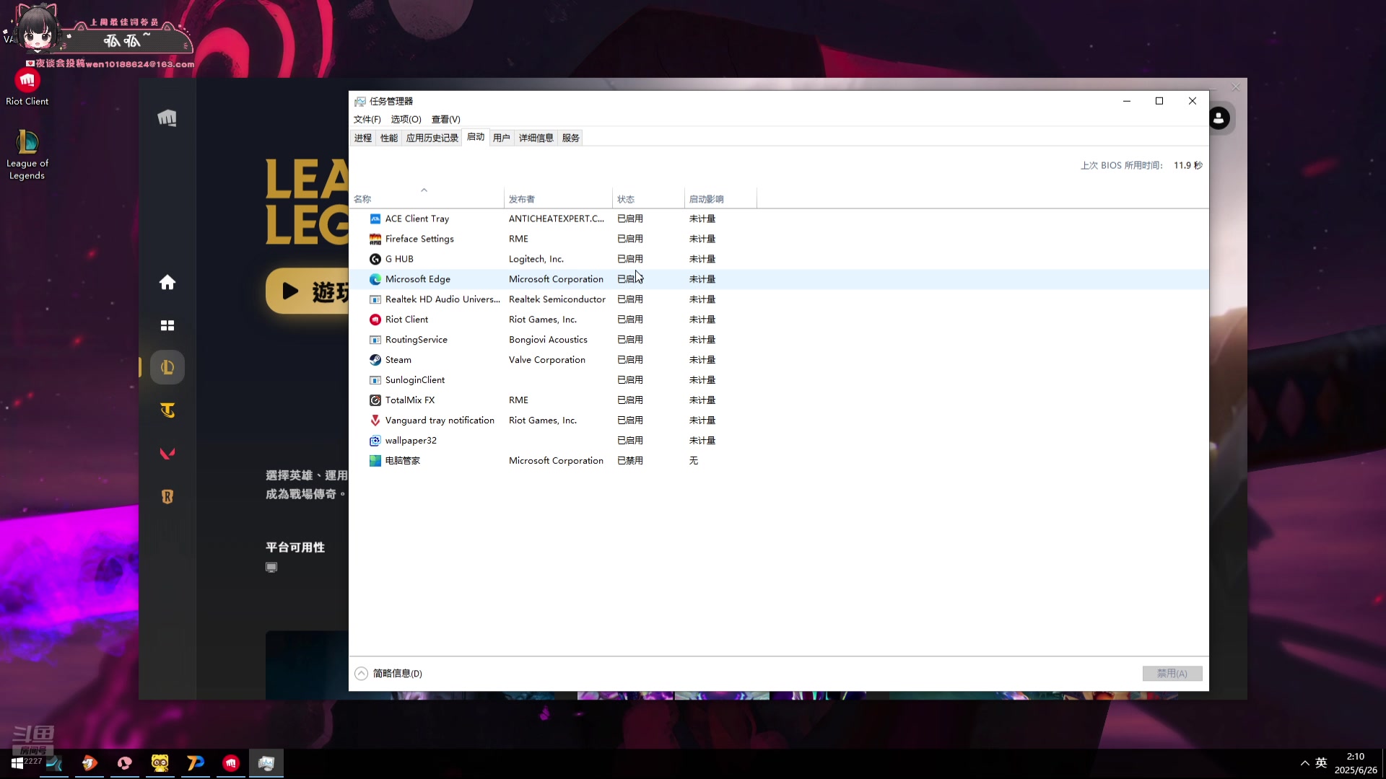Screen dimensions: 1386x779
Task: Sort by 状态 column header
Action: tap(648, 198)
